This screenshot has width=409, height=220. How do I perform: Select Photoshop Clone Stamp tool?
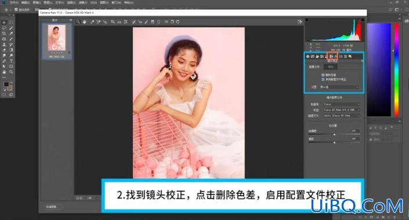(4, 45)
